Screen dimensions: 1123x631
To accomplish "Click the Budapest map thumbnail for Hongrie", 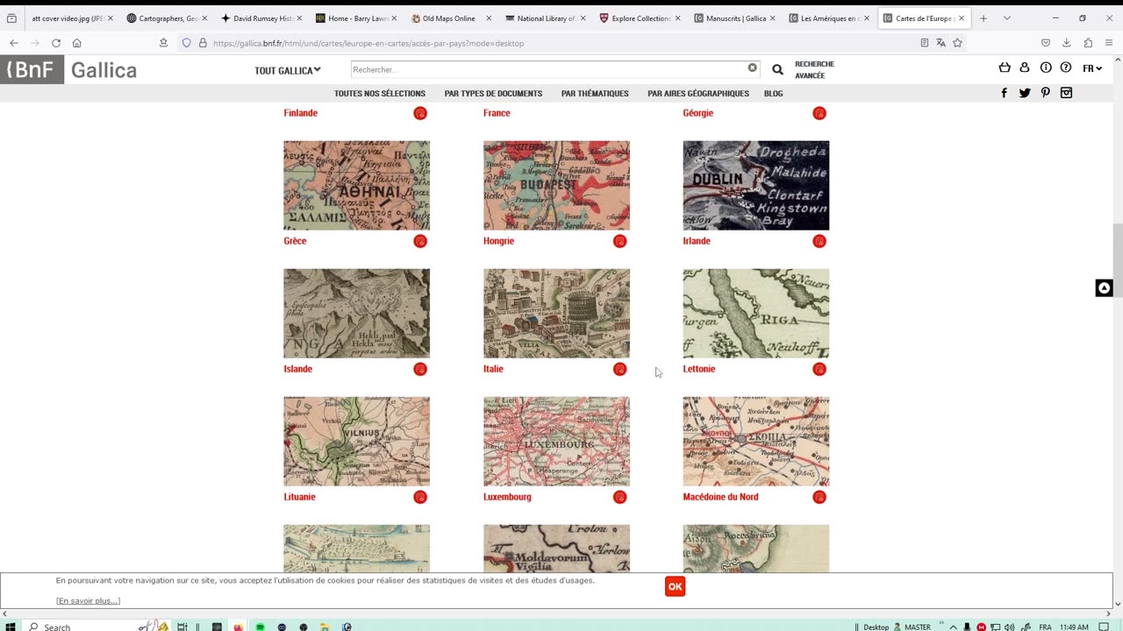I will click(x=556, y=185).
